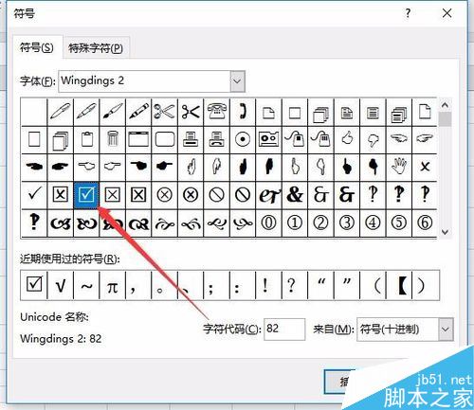Viewport: 474px width, 410px height.
Task: Click the symbol grid scroll up arrow
Action: click(445, 105)
